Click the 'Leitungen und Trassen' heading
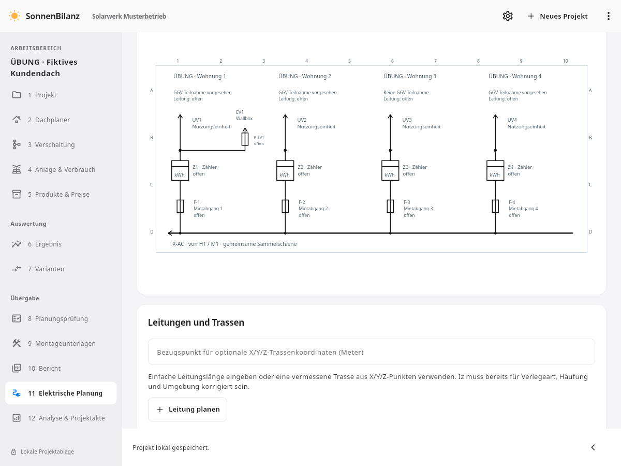 (196, 323)
